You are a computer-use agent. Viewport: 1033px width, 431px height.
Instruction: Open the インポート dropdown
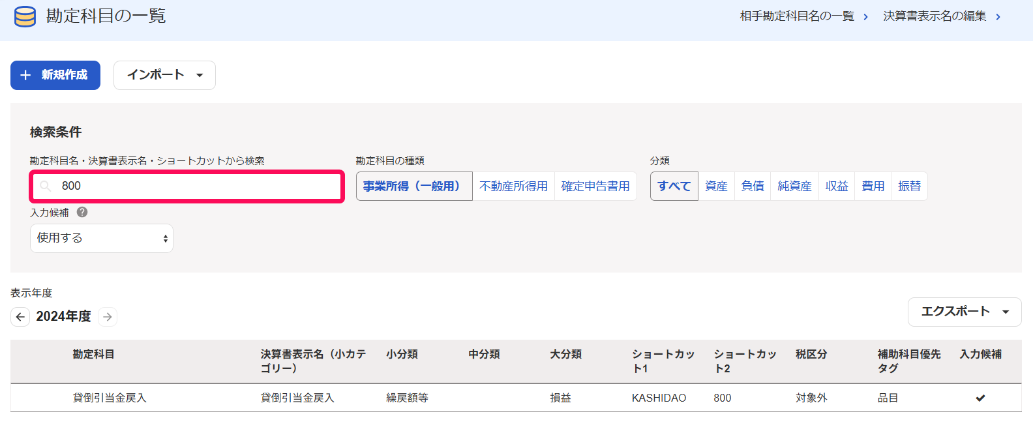pos(164,75)
